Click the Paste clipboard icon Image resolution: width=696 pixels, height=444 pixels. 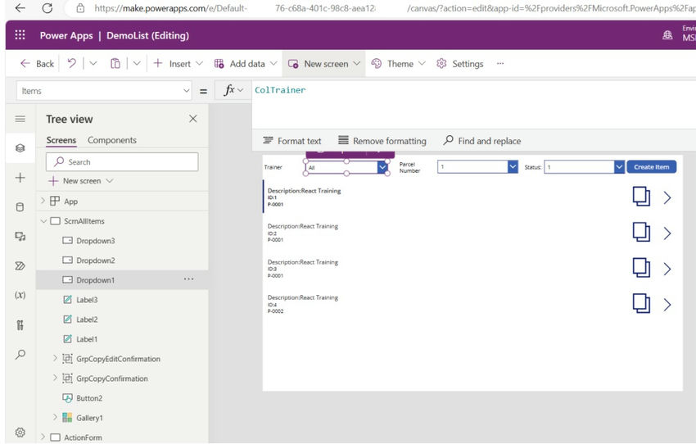point(115,64)
